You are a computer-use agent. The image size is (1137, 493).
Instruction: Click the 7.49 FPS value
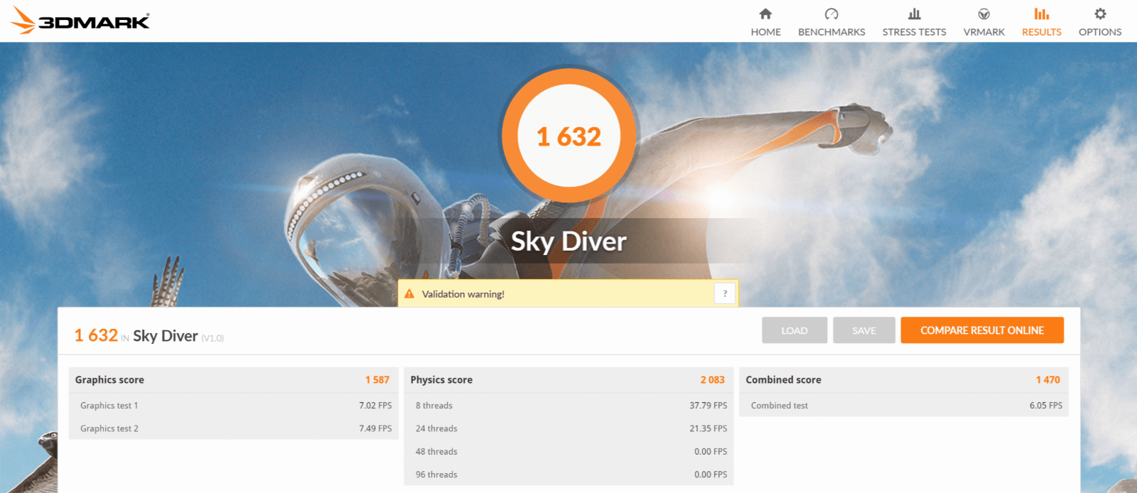click(x=375, y=428)
